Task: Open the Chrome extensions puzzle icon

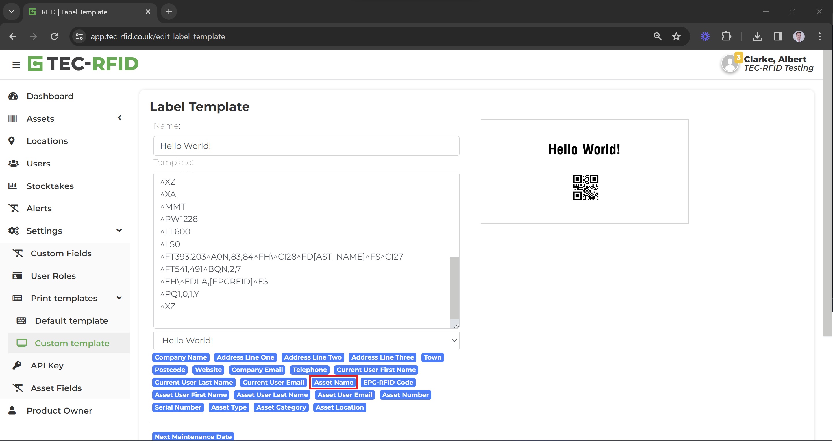Action: [x=726, y=36]
